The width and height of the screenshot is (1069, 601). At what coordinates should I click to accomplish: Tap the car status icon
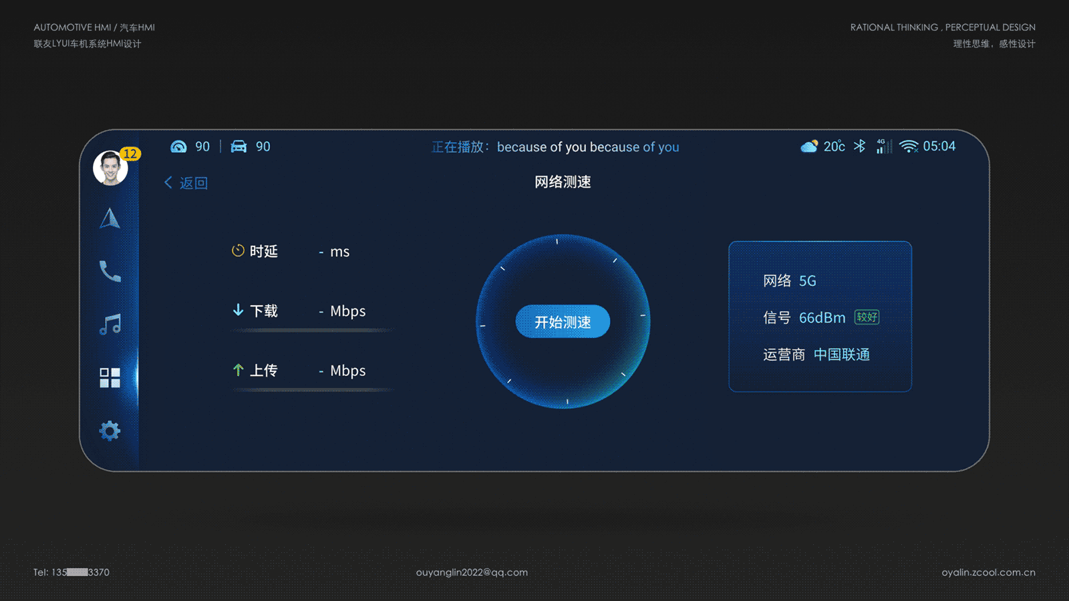(239, 146)
